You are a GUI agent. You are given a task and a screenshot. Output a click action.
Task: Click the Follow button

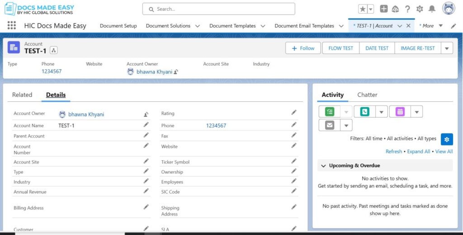click(x=303, y=48)
